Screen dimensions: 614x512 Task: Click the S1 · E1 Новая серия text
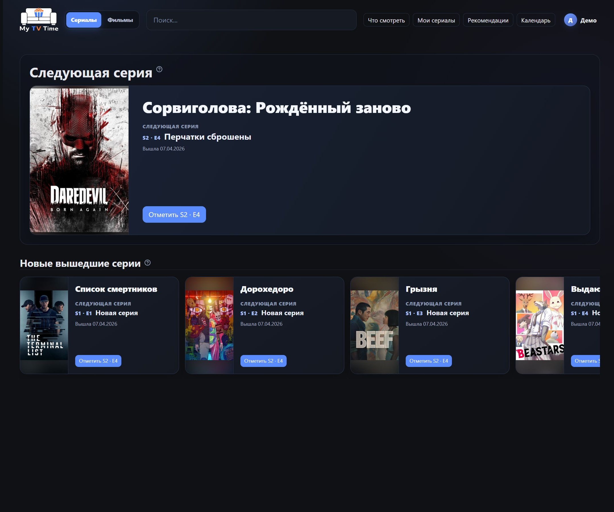point(106,313)
